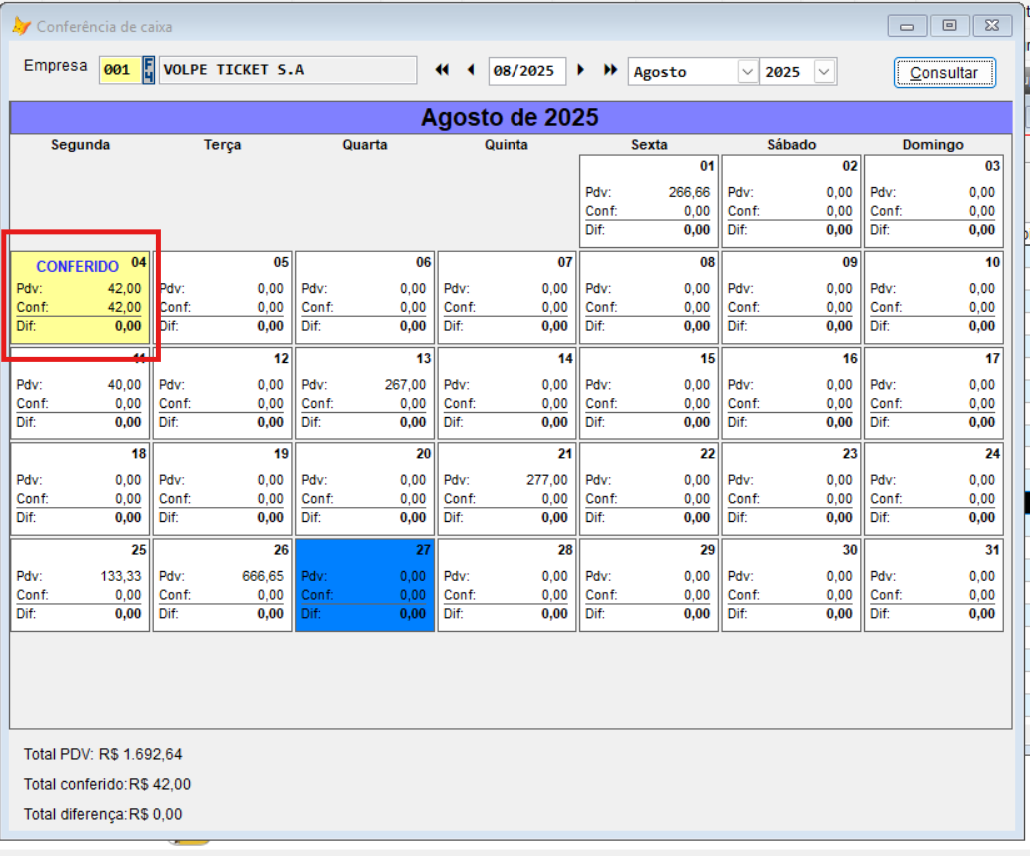Open the 2025 year dropdown
Viewport: 1030px width, 856px height.
click(824, 72)
